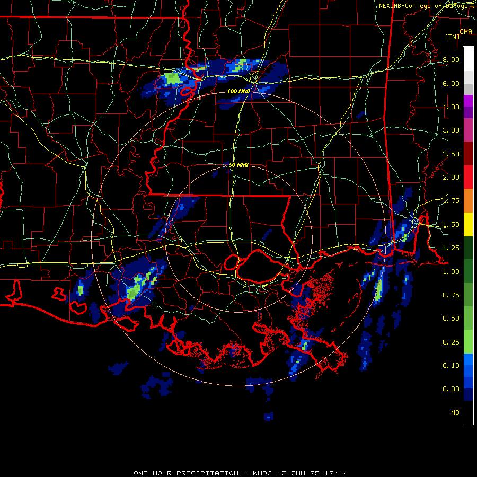477x477 pixels.
Task: Click the 0.00 legend value
Action: (451, 389)
